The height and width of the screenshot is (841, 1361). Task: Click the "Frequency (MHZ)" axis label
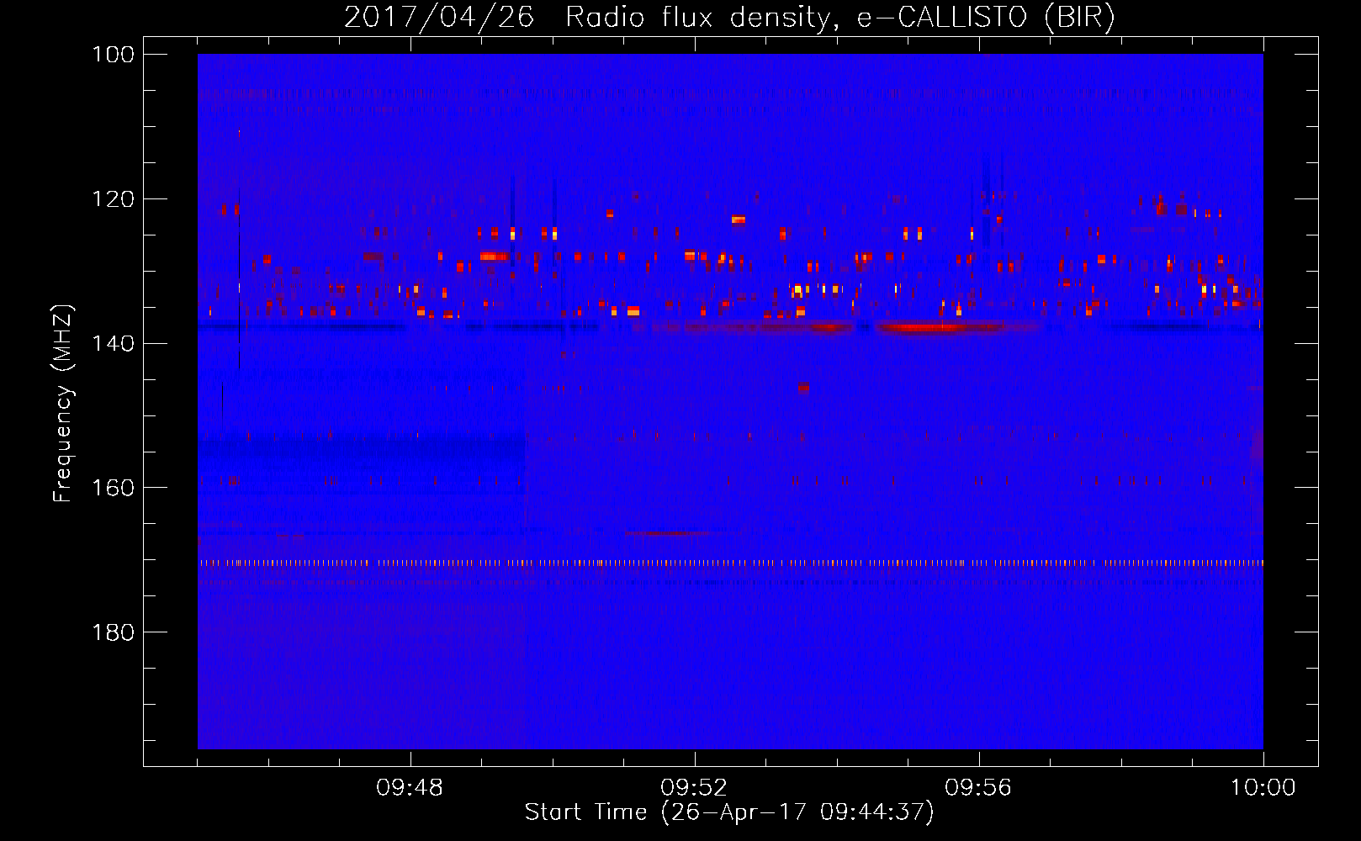point(63,404)
